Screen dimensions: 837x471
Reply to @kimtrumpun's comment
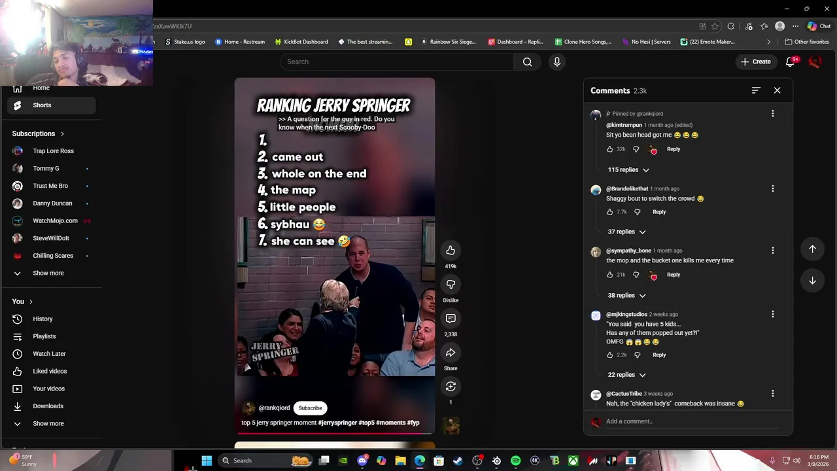tap(674, 149)
